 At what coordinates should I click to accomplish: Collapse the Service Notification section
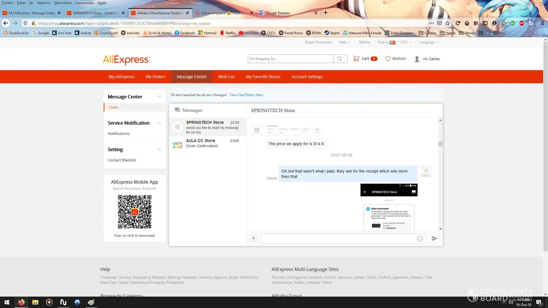pos(160,123)
